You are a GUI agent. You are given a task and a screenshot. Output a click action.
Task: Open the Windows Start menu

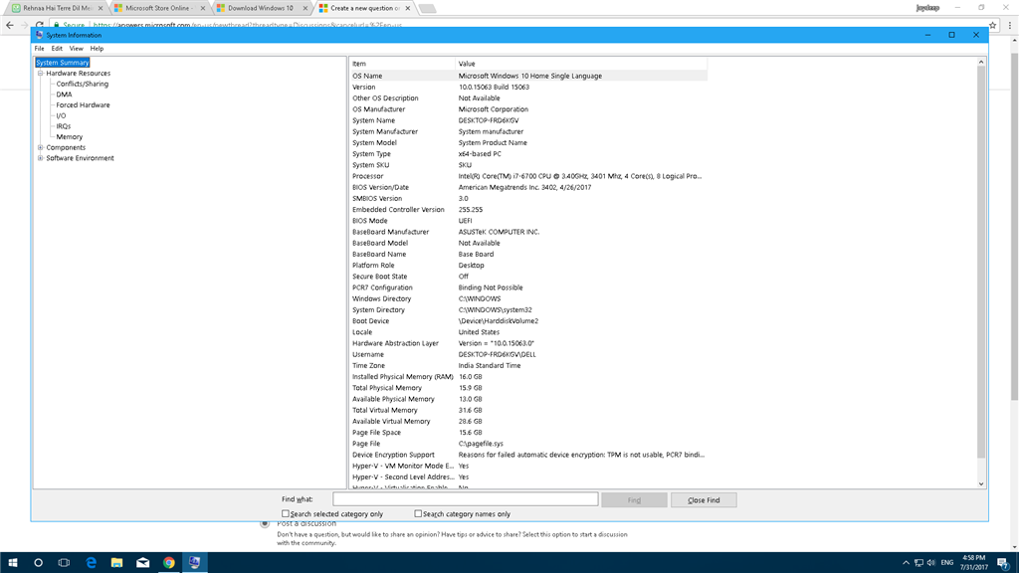[12, 563]
